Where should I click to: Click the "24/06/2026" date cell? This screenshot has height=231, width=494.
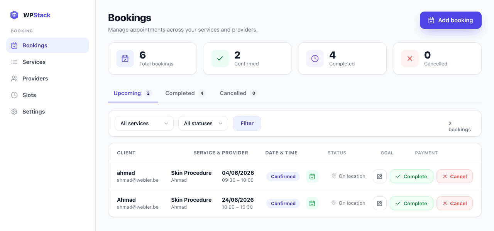pyautogui.click(x=238, y=200)
